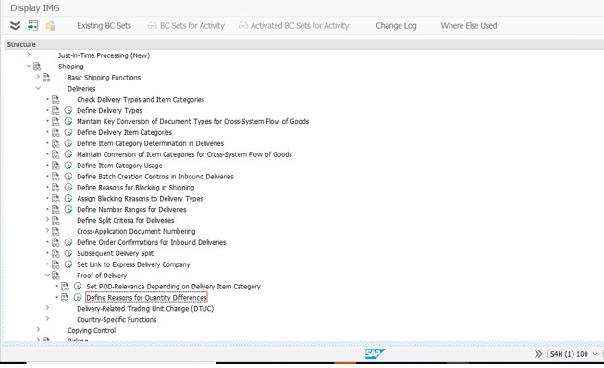Expand the Copying Control node
Viewport: 604px width, 368px height.
[x=38, y=329]
